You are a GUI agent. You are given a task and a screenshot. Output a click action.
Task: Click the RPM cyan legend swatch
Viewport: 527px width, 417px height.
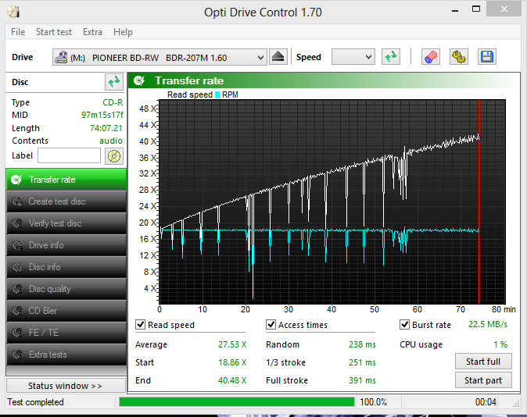(217, 94)
